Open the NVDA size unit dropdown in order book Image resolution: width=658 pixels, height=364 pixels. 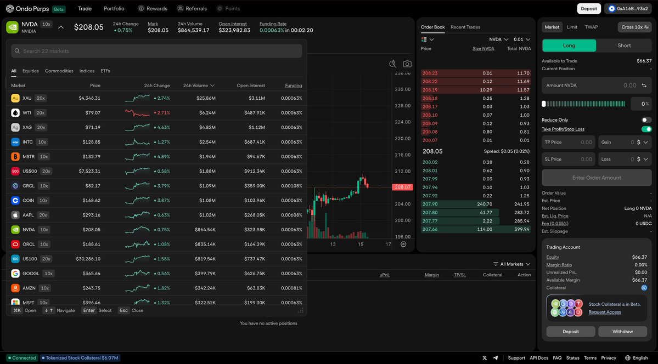(498, 39)
